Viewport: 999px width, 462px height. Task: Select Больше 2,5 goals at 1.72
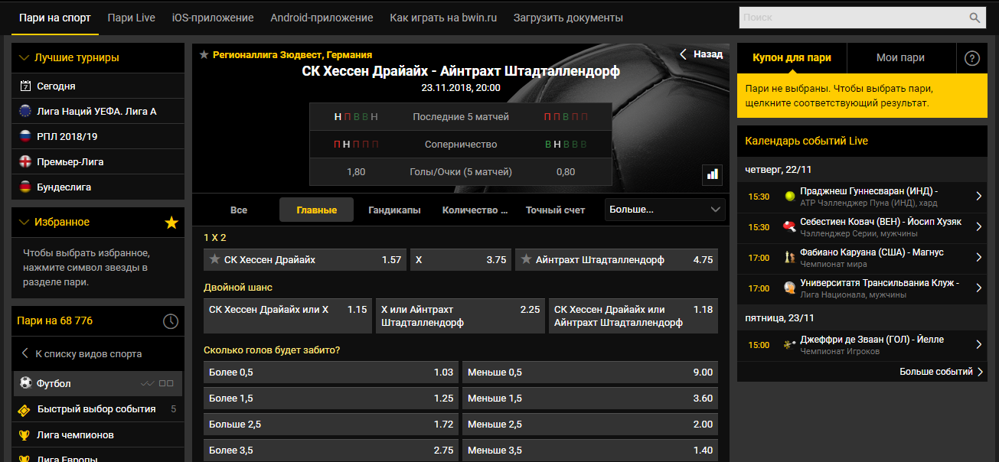point(331,425)
